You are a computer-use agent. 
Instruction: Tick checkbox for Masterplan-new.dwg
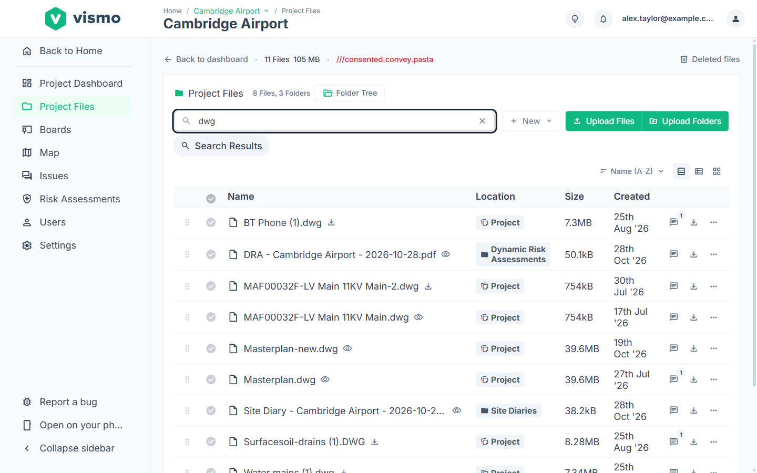211,348
